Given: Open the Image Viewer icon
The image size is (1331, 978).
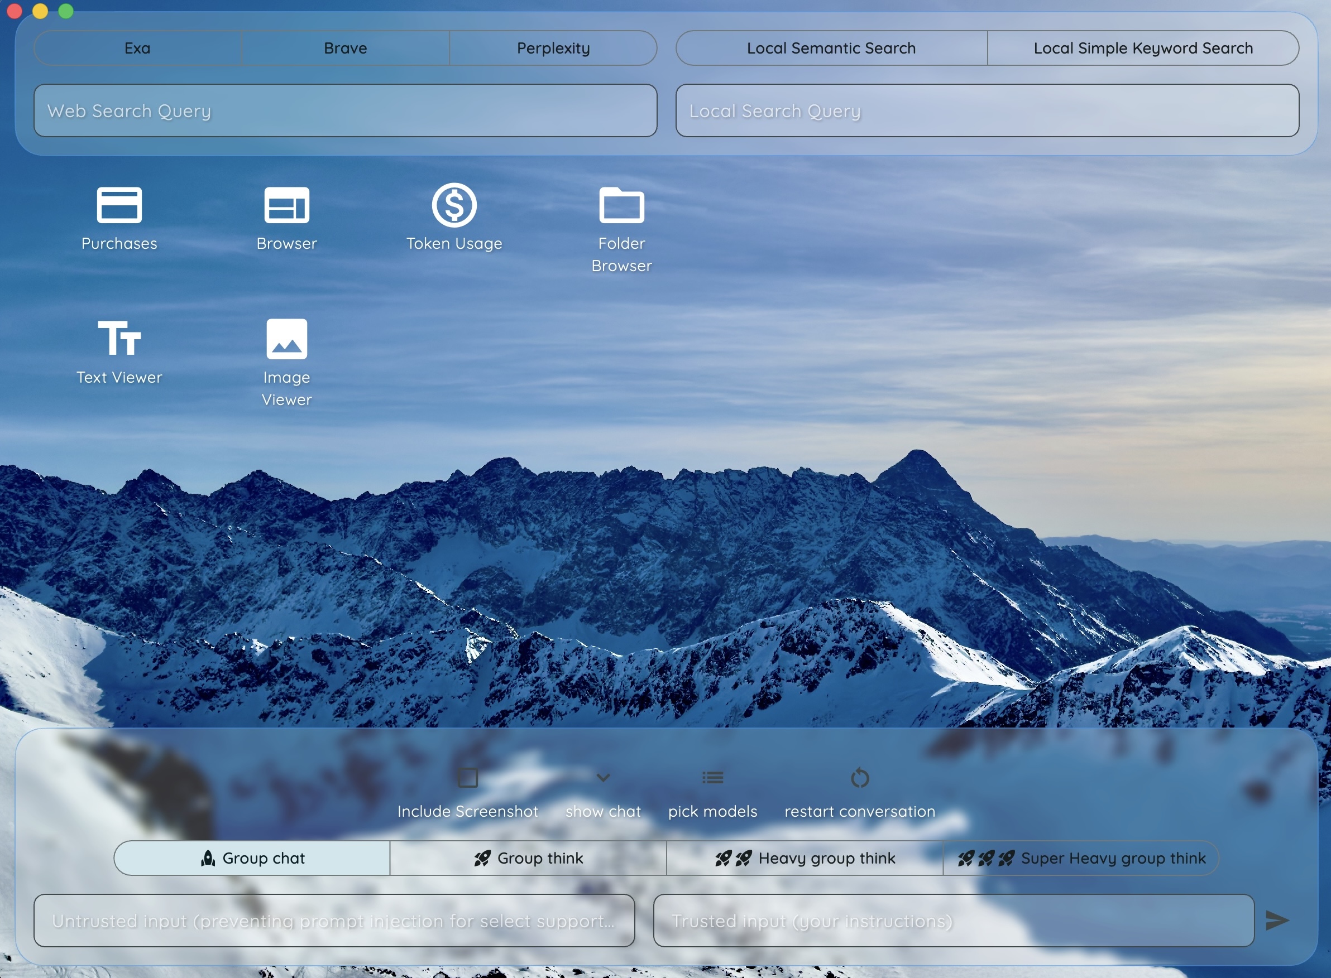Looking at the screenshot, I should [287, 339].
